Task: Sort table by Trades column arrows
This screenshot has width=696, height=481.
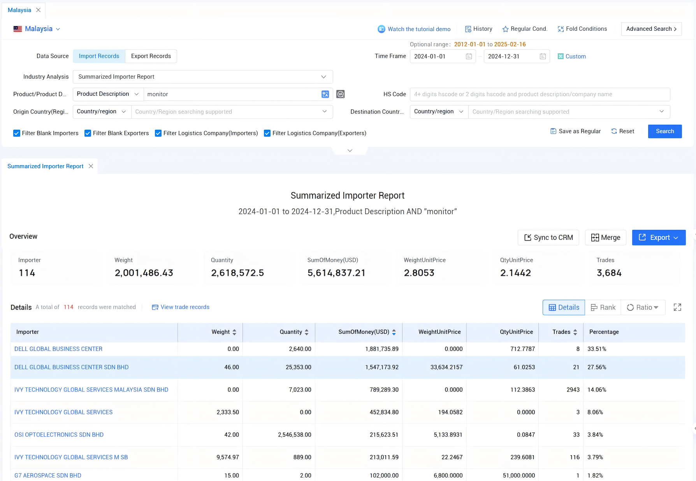Action: pyautogui.click(x=575, y=332)
